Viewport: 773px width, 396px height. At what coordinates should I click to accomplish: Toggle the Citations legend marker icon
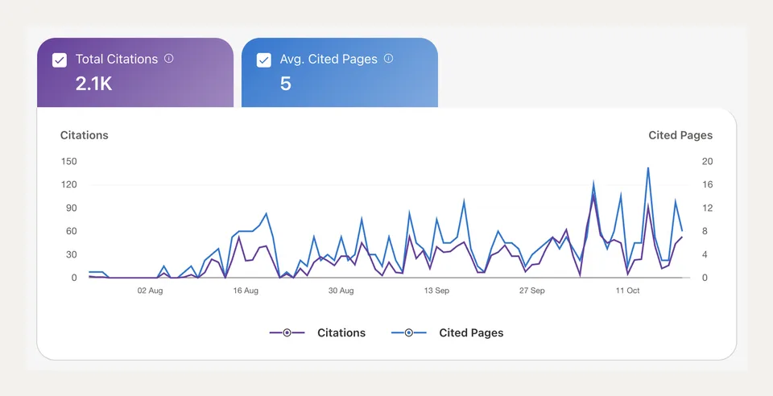click(x=287, y=333)
